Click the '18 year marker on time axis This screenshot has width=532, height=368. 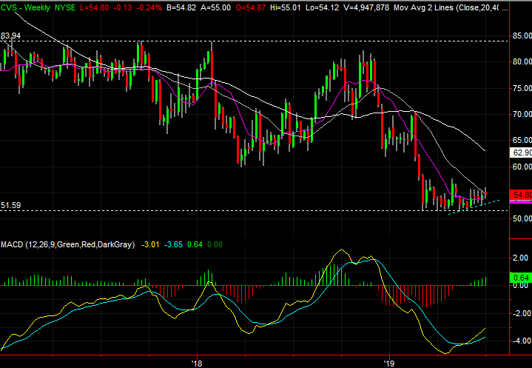pyautogui.click(x=197, y=362)
